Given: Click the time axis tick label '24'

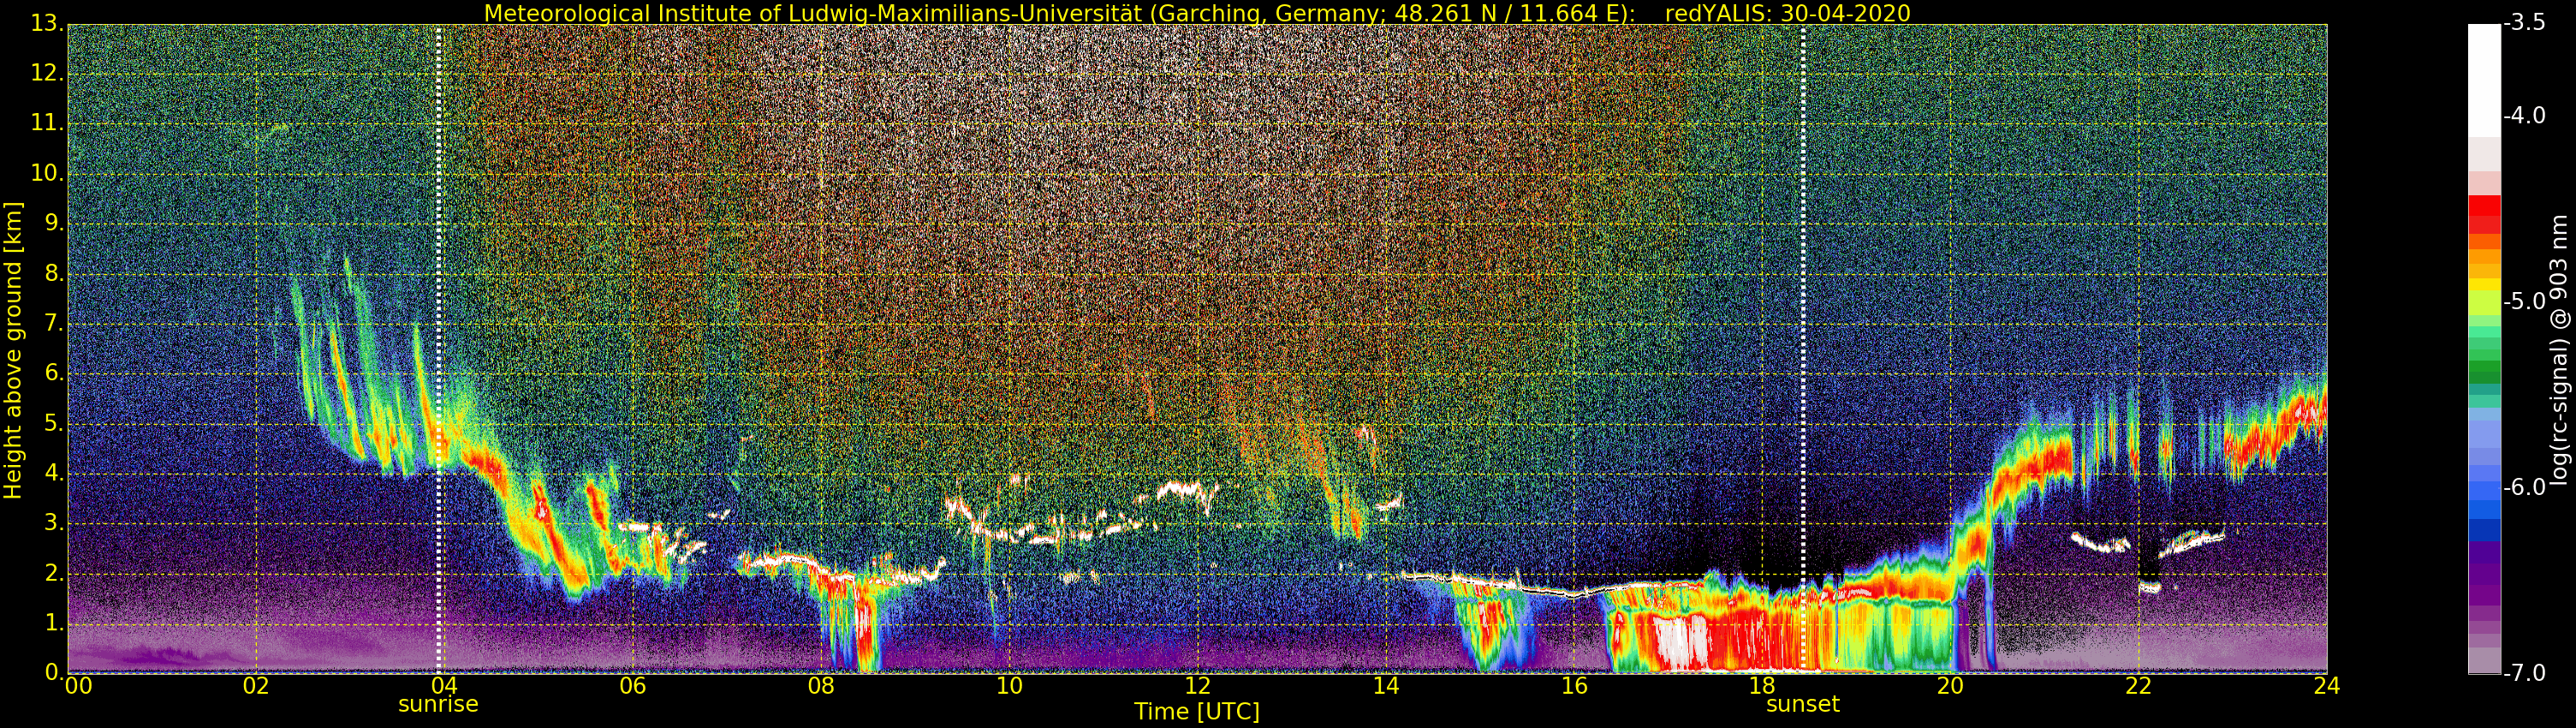Looking at the screenshot, I should (x=2327, y=686).
